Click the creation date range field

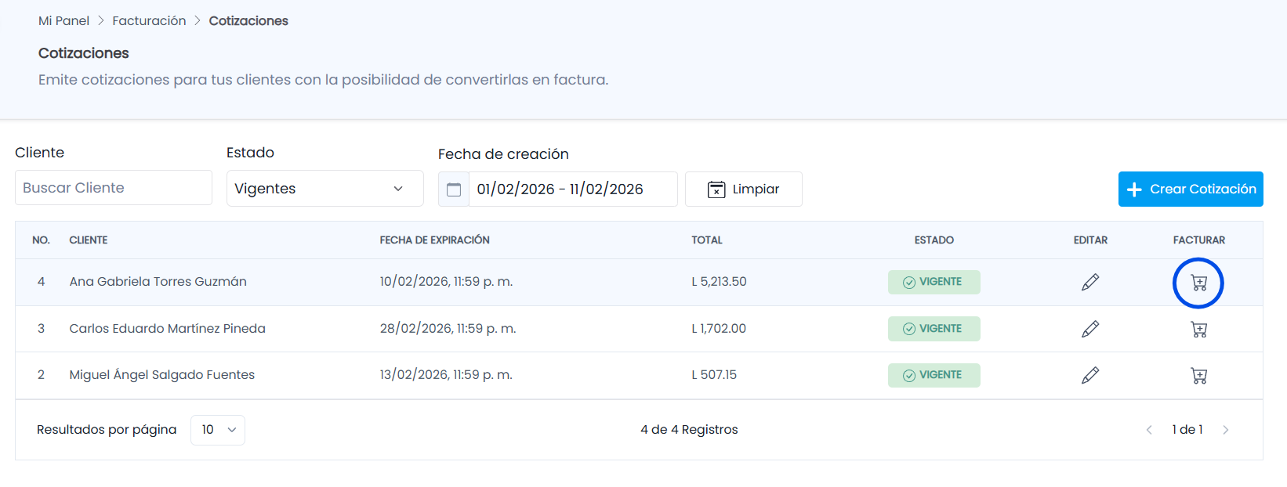[x=573, y=189]
